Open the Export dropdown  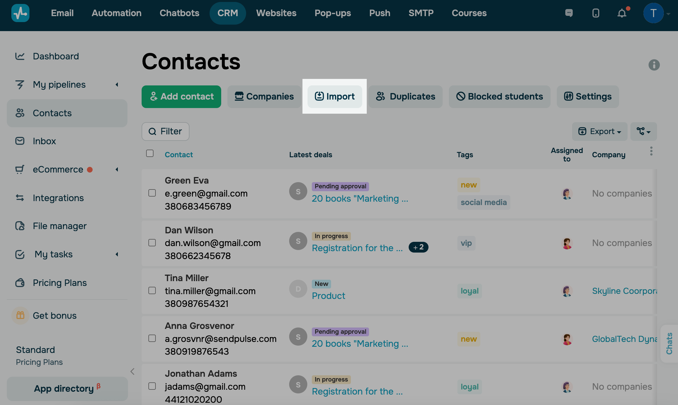tap(599, 132)
